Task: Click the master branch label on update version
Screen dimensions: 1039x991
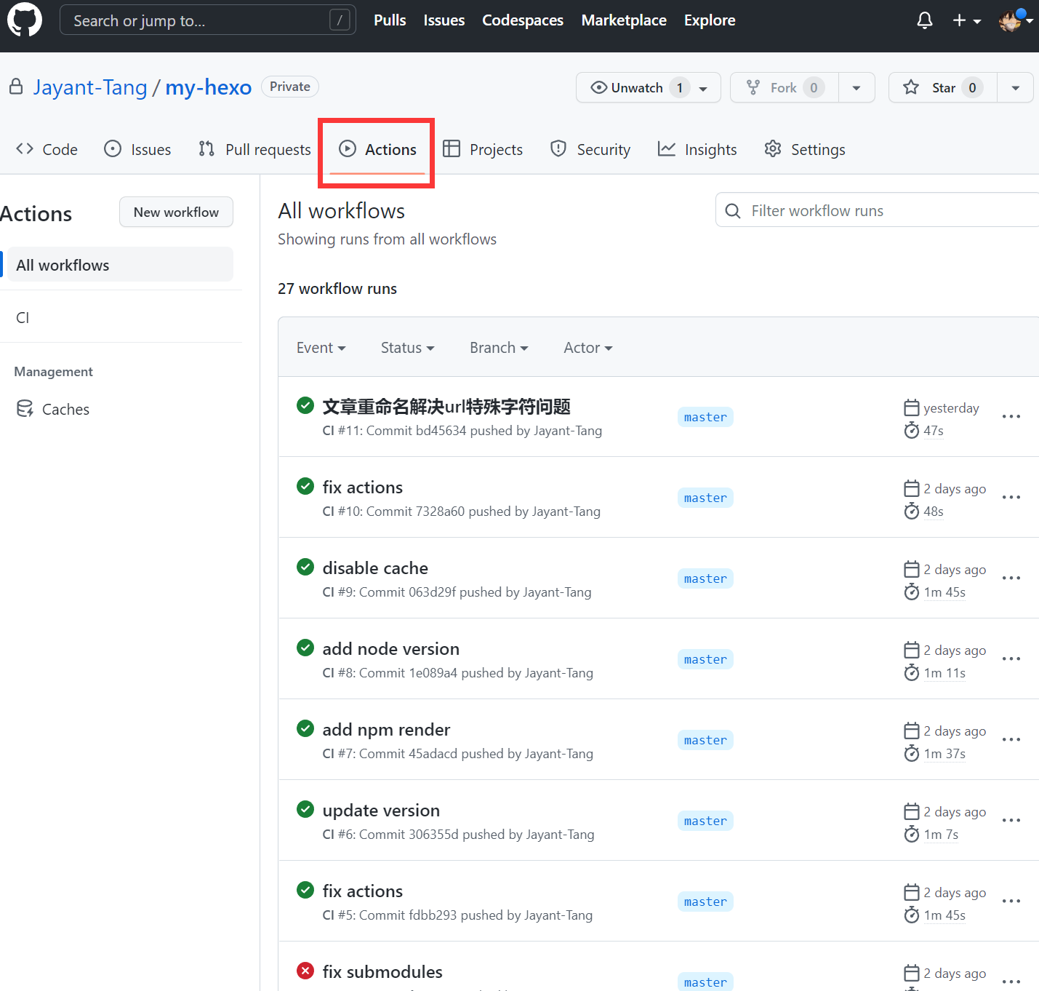Action: tap(705, 821)
